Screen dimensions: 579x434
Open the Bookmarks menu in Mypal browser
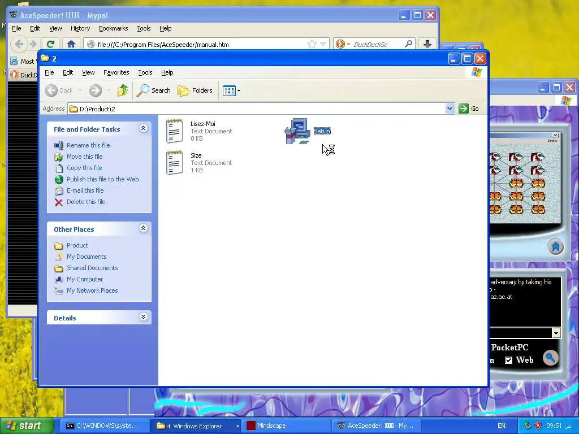(113, 28)
